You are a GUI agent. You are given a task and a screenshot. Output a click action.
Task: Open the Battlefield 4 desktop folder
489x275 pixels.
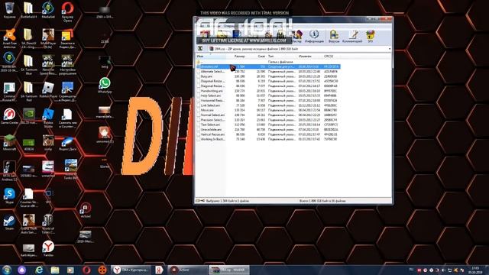pyautogui.click(x=28, y=10)
